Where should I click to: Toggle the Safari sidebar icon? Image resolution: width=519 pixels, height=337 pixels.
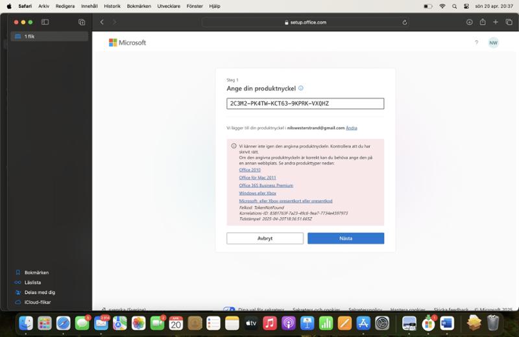click(45, 22)
